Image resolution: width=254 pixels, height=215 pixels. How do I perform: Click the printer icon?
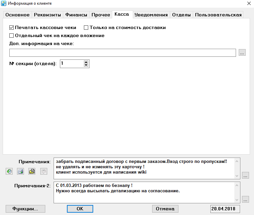[21, 171]
